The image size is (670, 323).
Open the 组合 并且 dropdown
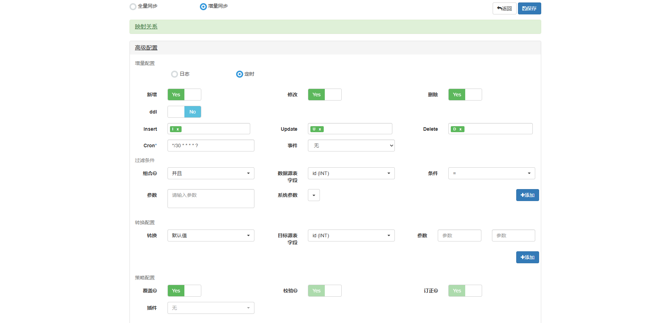[x=210, y=173]
